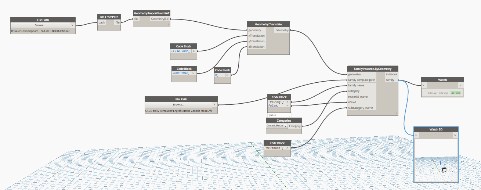The width and height of the screenshot is (481, 190).
Task: Click geometry input port of Geometry.Translate
Action: coord(256,30)
